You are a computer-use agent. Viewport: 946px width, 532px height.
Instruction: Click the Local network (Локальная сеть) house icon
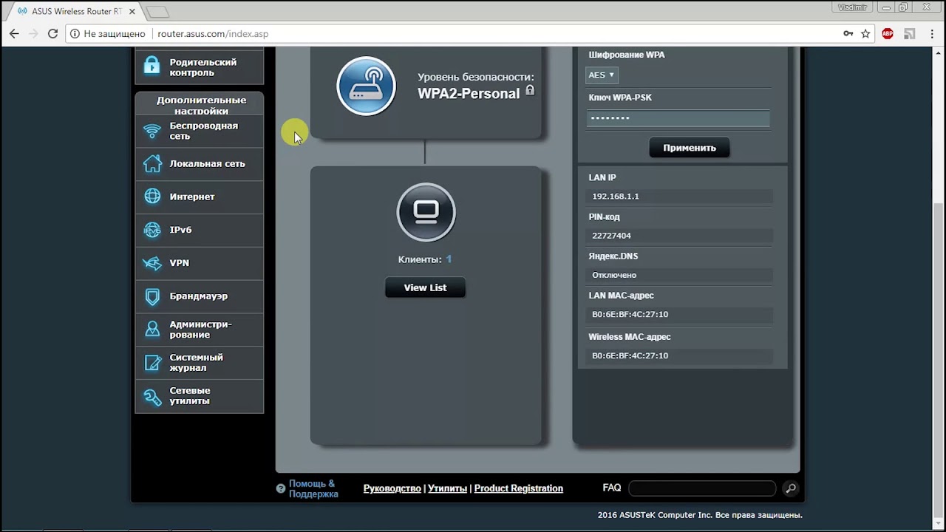coord(152,163)
